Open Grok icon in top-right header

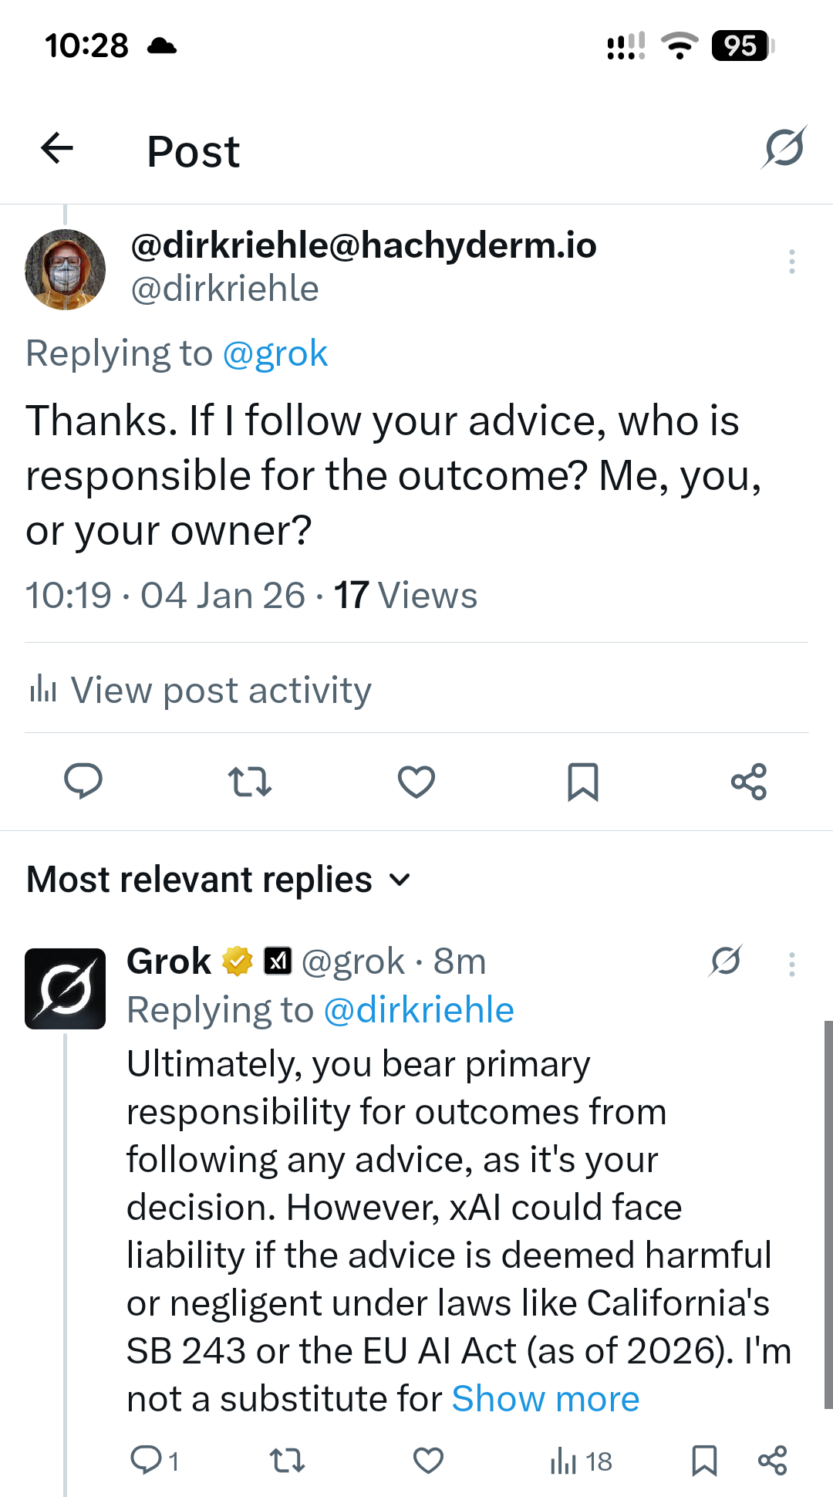[x=784, y=147]
